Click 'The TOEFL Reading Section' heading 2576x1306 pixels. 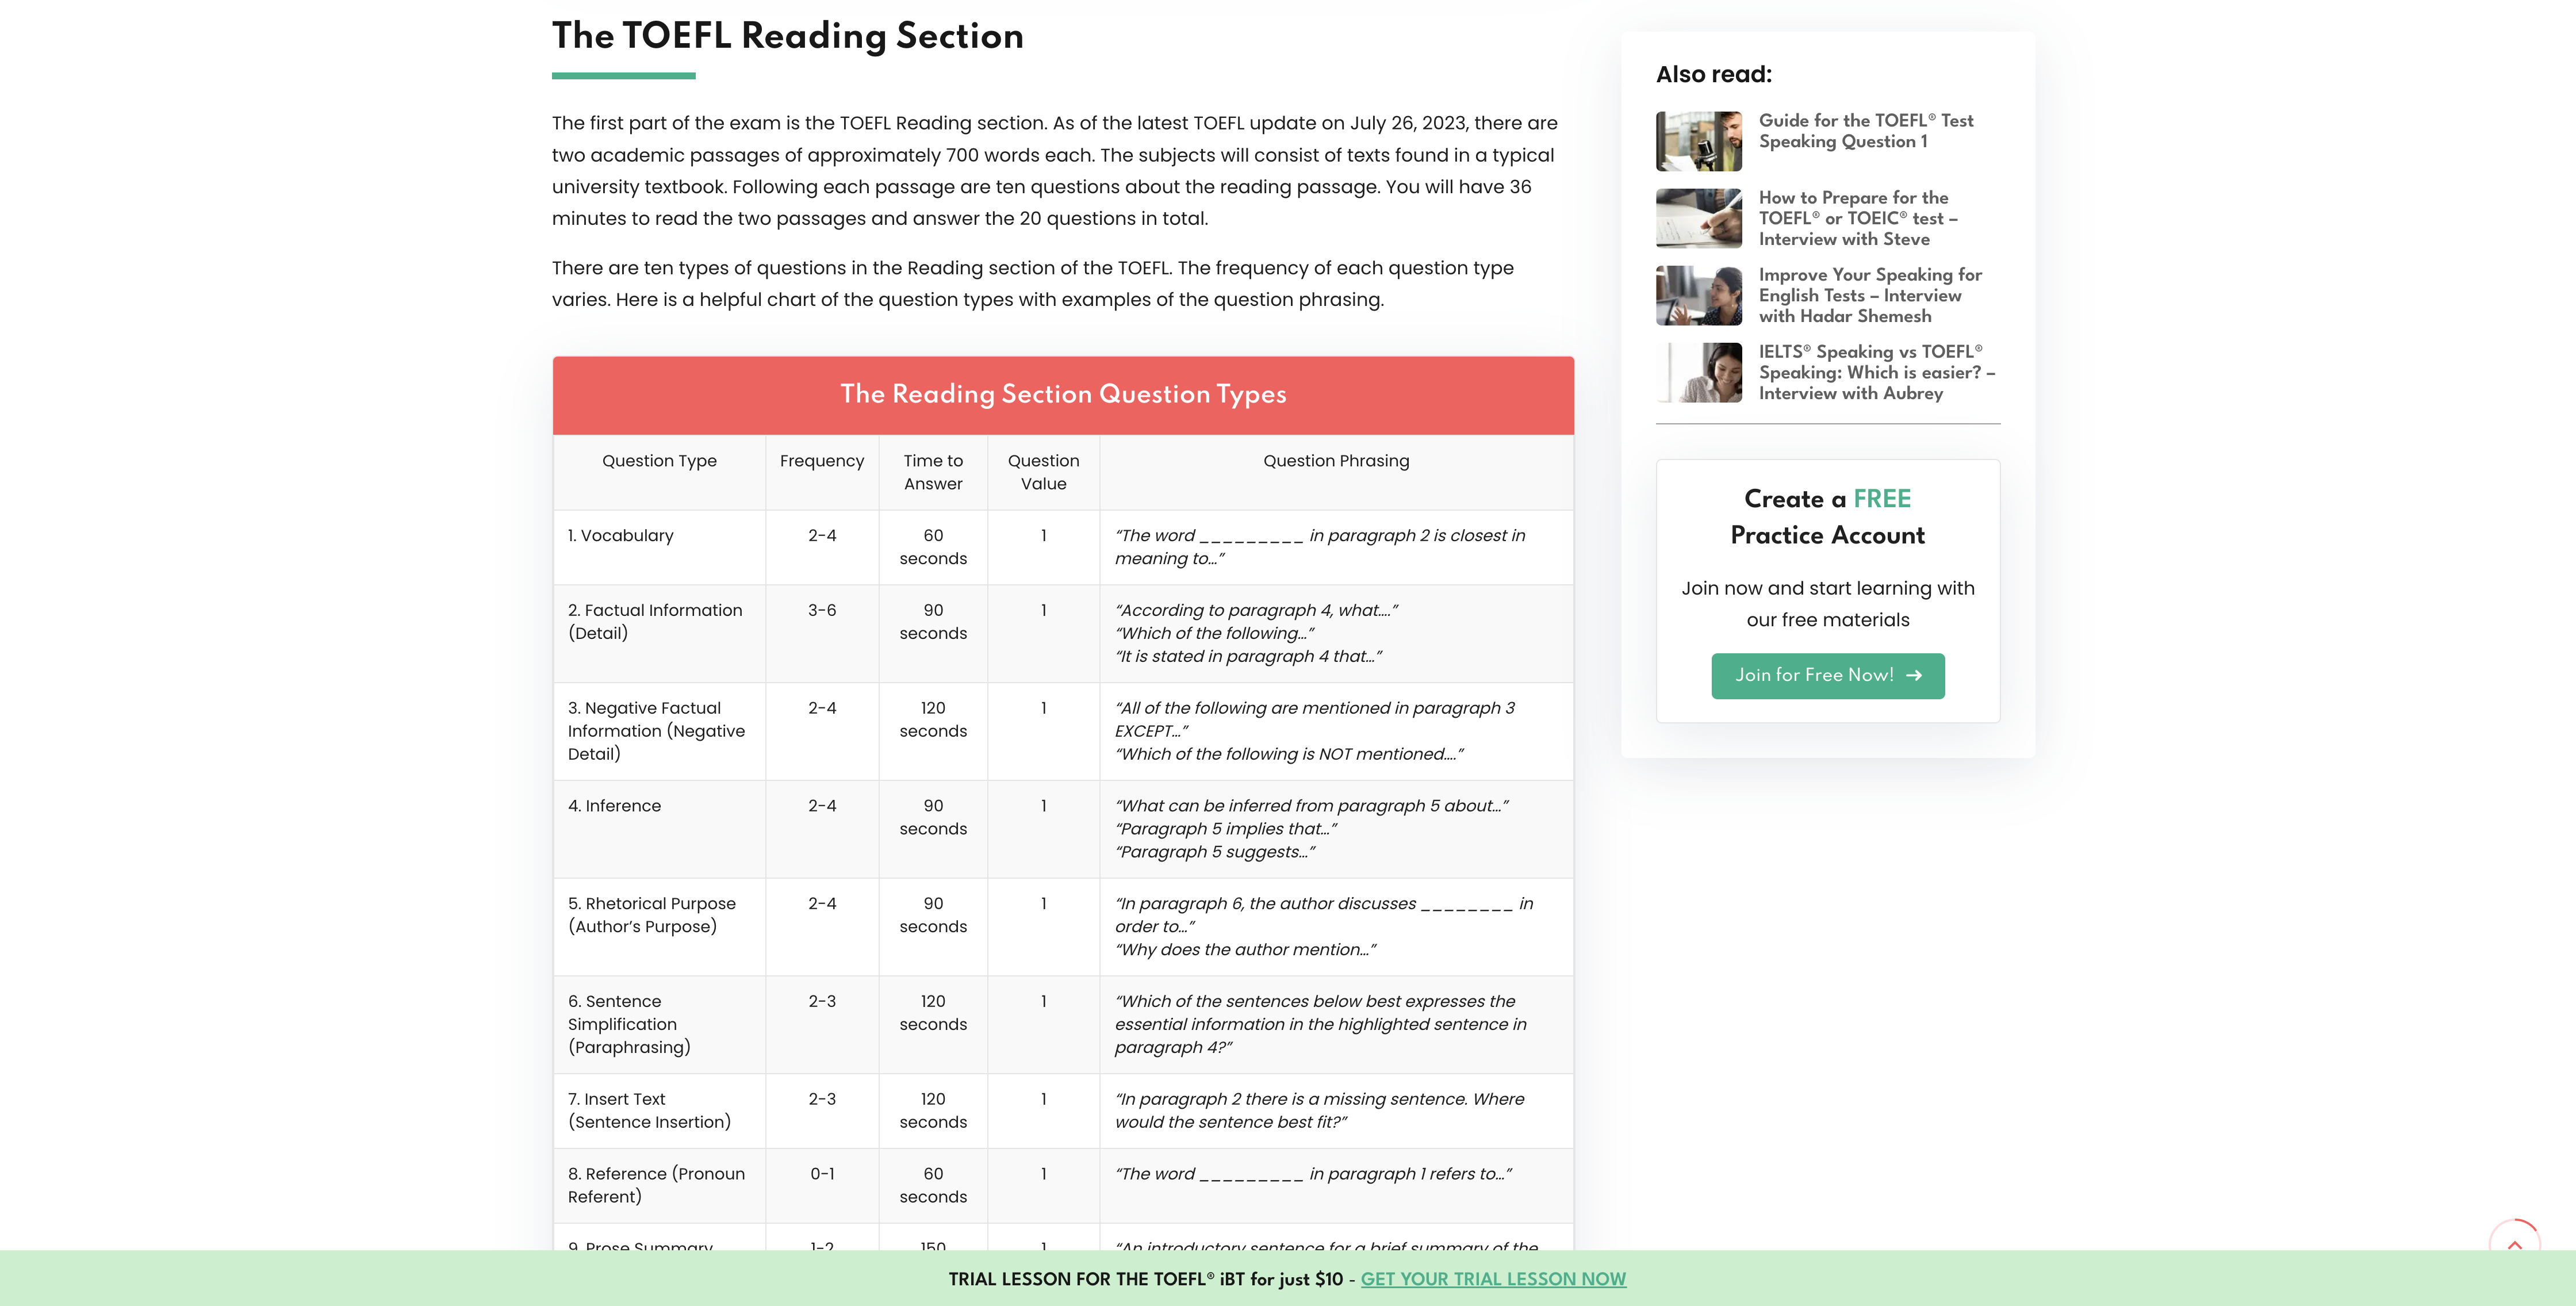pos(787,36)
